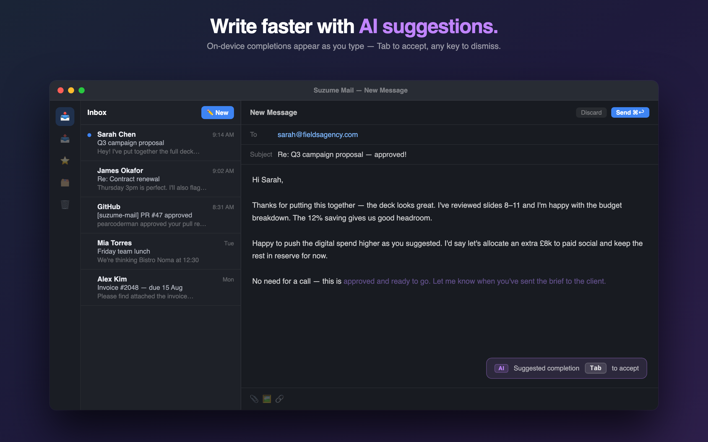
Task: Open Alex Kim's Invoice #2048 email
Action: 161,288
